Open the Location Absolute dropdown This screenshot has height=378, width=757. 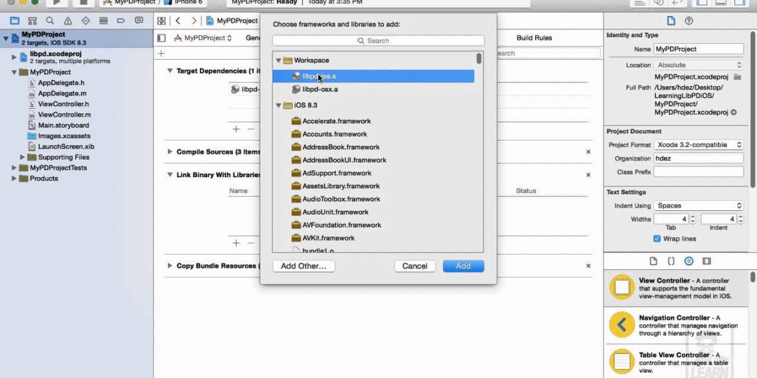tap(699, 65)
